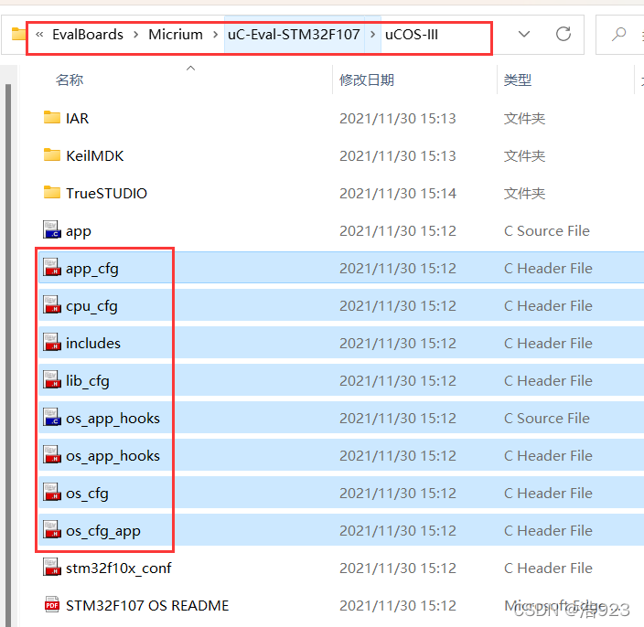The width and height of the screenshot is (644, 627).
Task: Click the app C source file icon
Action: tap(52, 229)
